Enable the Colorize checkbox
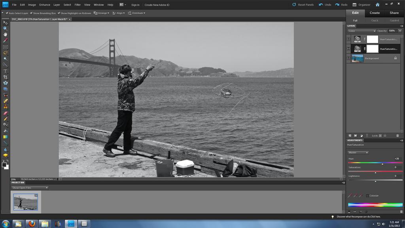 click(x=367, y=196)
